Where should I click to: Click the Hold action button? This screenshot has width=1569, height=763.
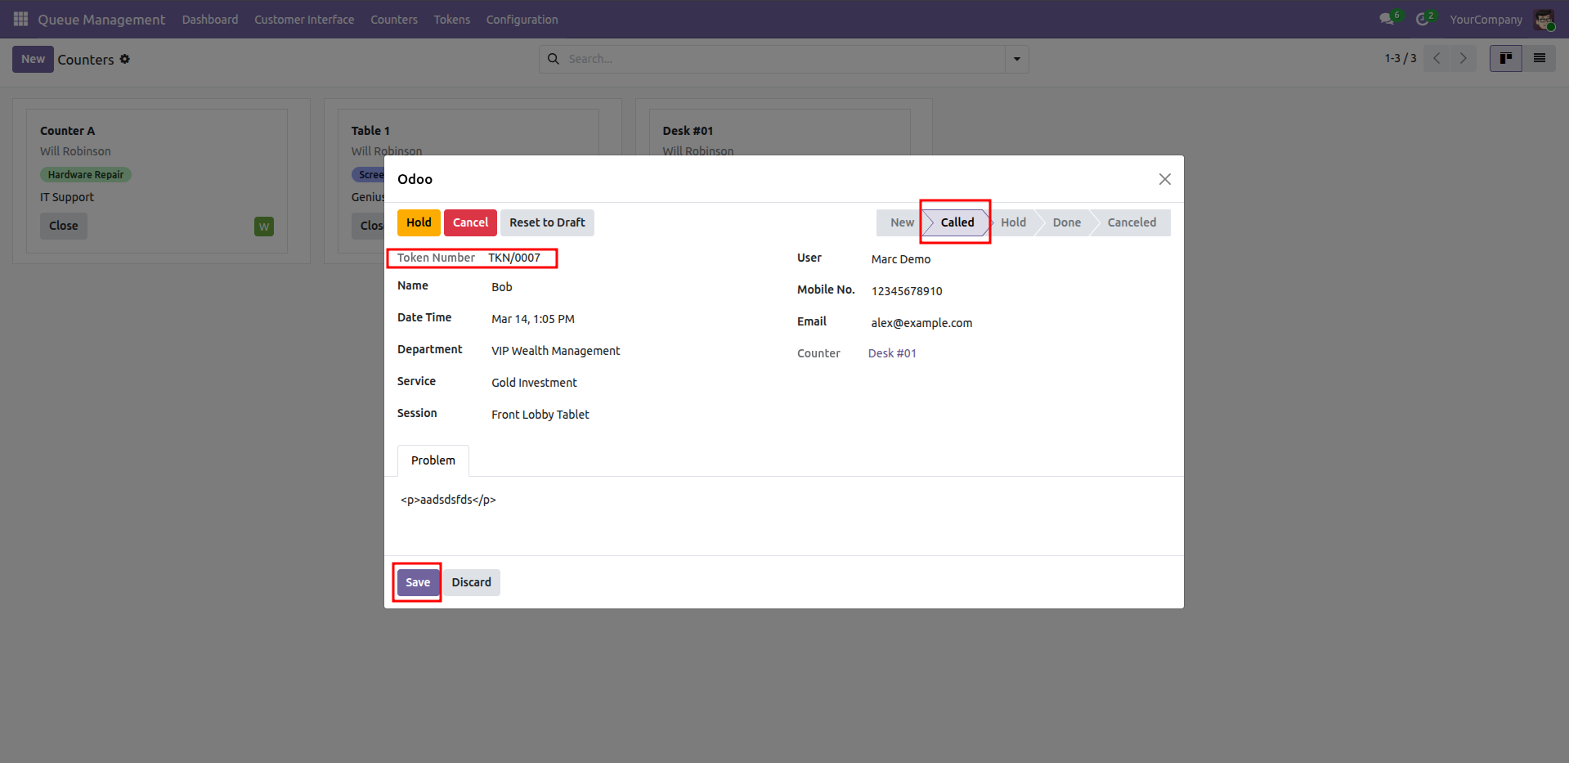point(419,222)
